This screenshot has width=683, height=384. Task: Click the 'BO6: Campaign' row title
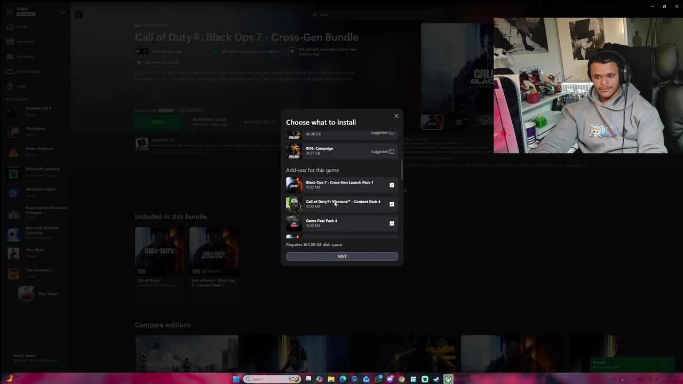tap(320, 148)
